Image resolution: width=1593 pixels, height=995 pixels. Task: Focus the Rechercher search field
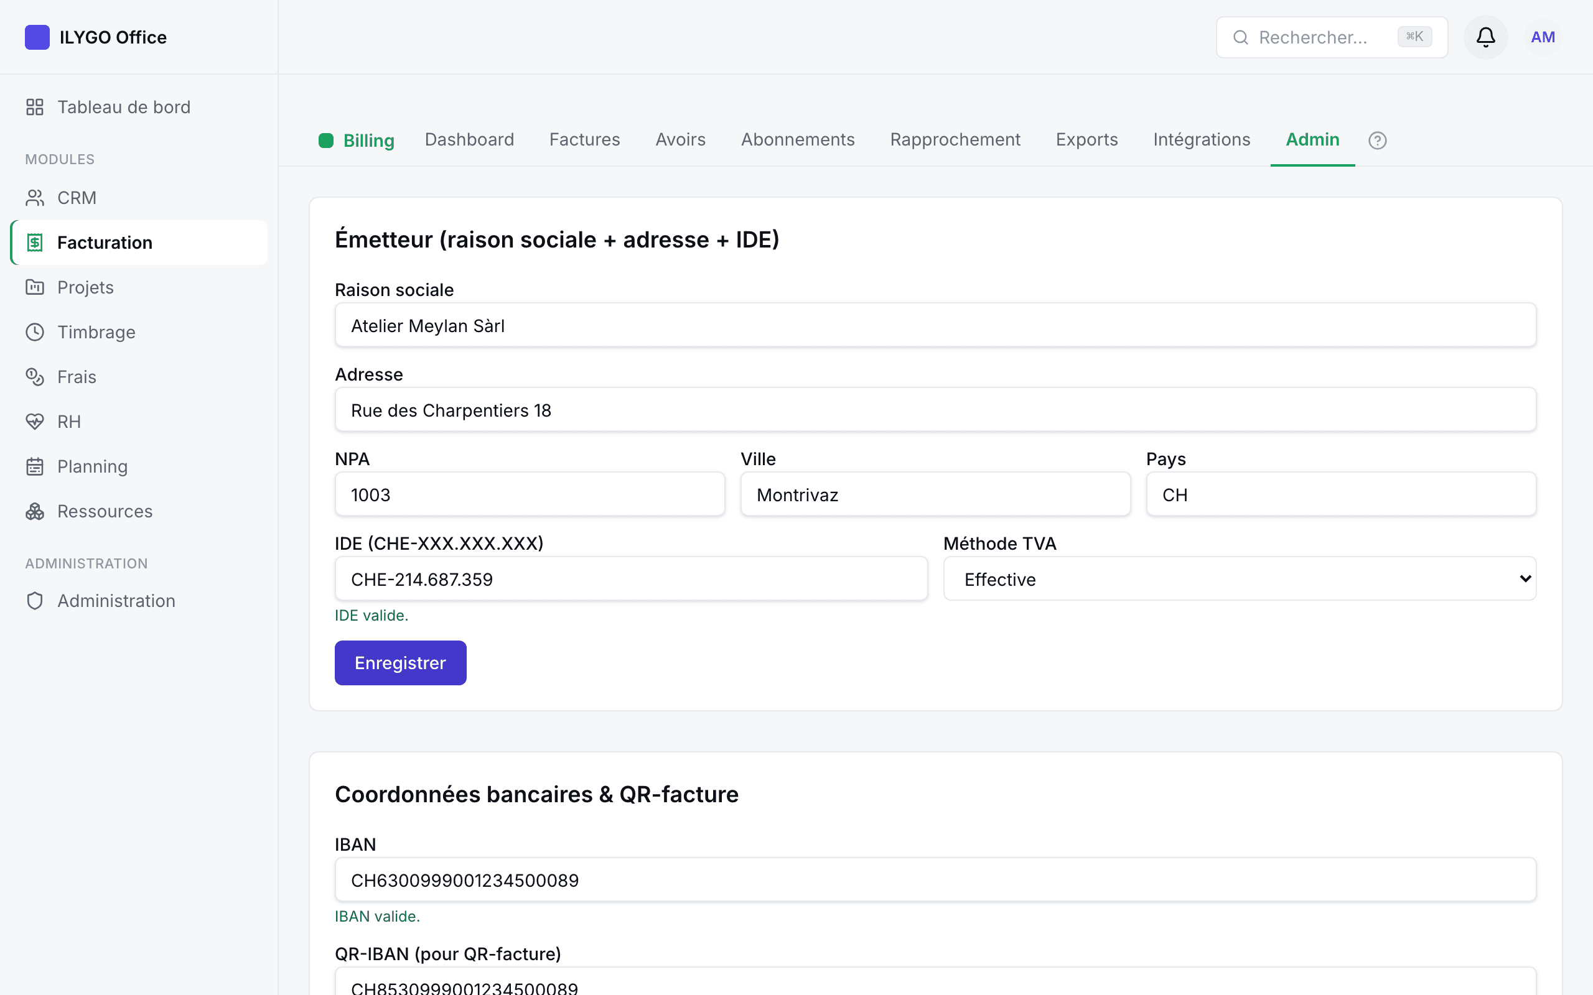(1331, 37)
